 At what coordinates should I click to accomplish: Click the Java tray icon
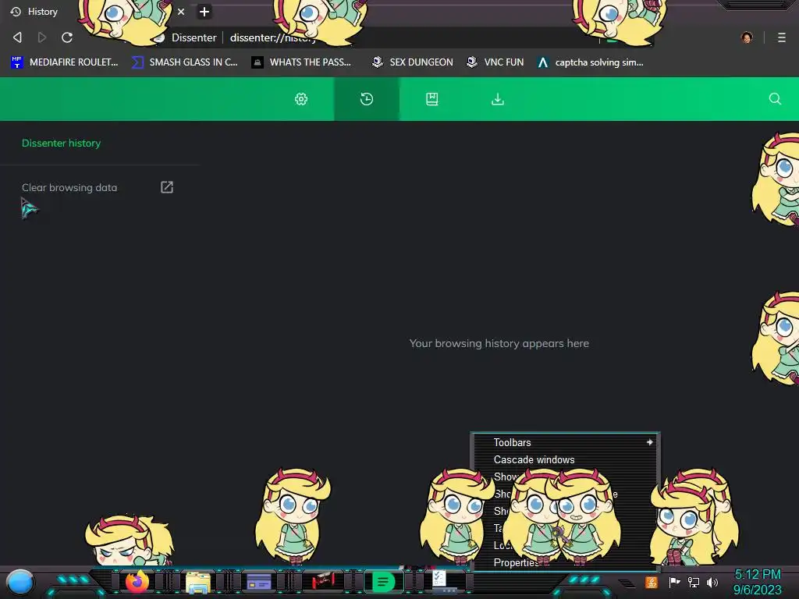[652, 582]
